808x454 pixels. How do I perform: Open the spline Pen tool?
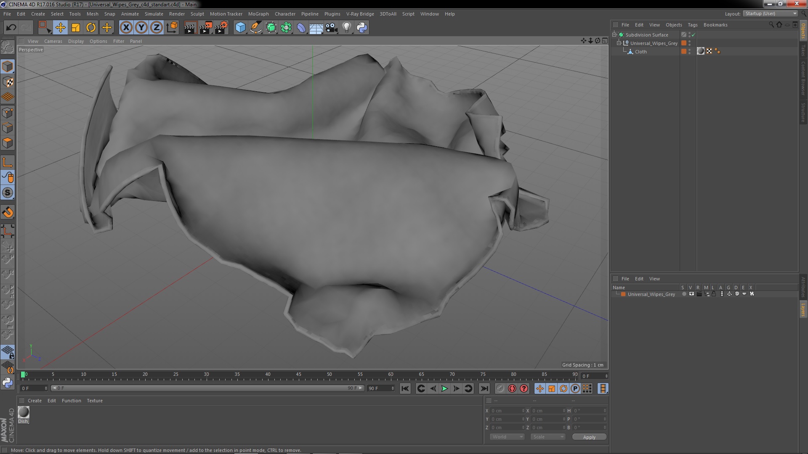(255, 28)
